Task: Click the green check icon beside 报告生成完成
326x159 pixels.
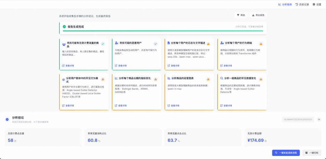Action: click(64, 27)
